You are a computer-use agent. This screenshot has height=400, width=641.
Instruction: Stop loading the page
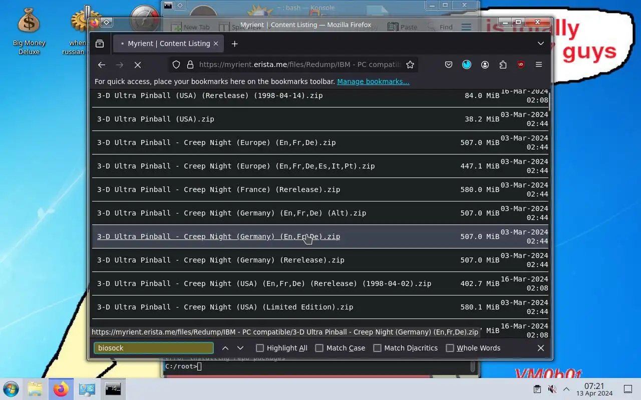point(138,64)
